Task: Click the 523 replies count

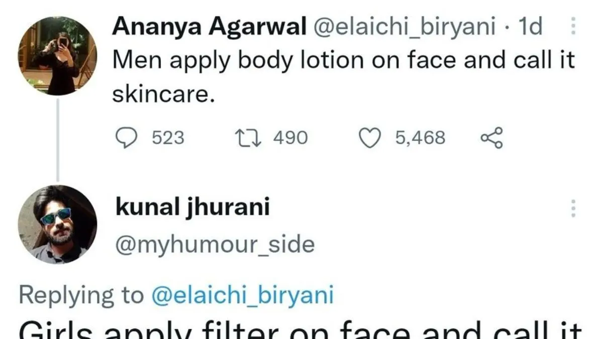Action: click(x=168, y=138)
